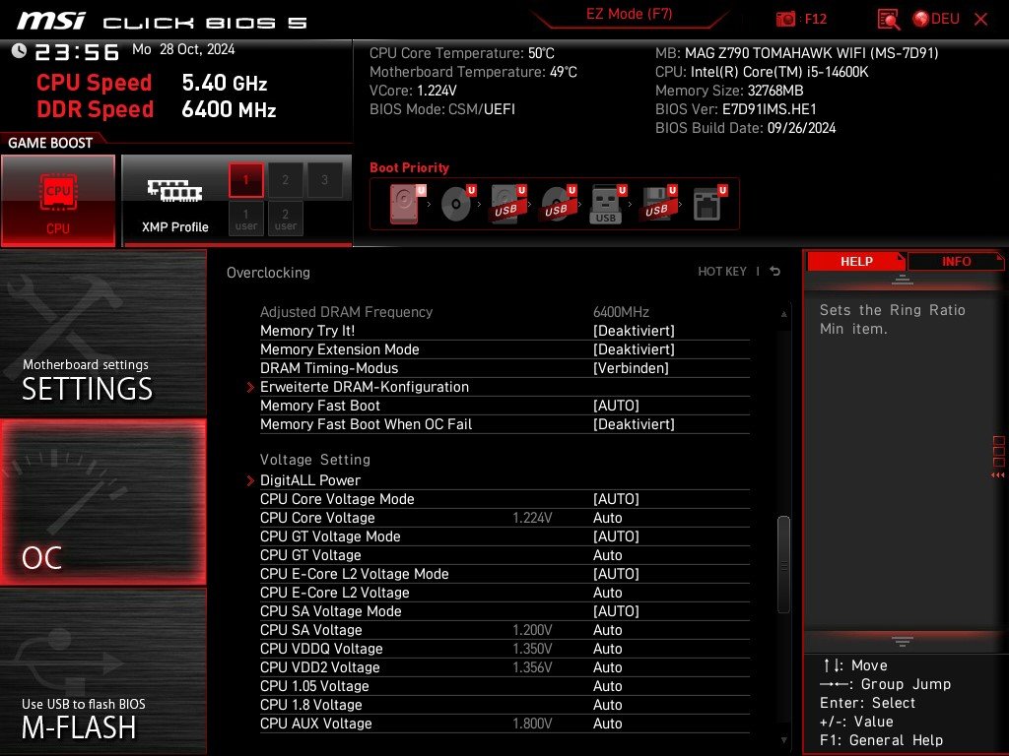
Task: Select XMP user profile 1
Action: tap(245, 220)
